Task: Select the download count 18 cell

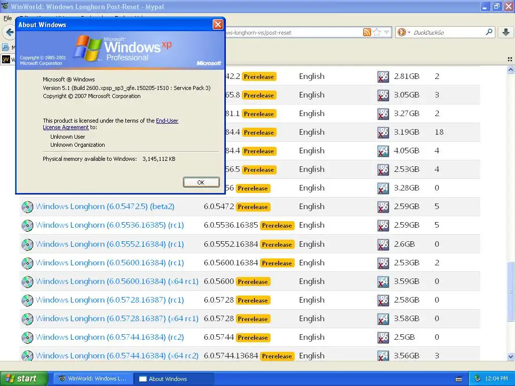Action: [x=439, y=132]
